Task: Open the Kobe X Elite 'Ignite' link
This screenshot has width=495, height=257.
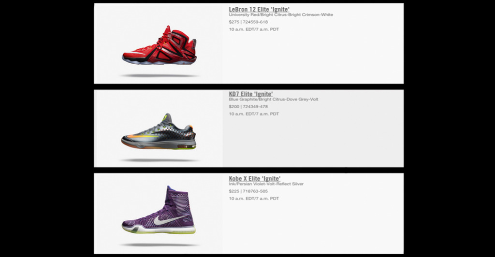Action: pos(254,178)
